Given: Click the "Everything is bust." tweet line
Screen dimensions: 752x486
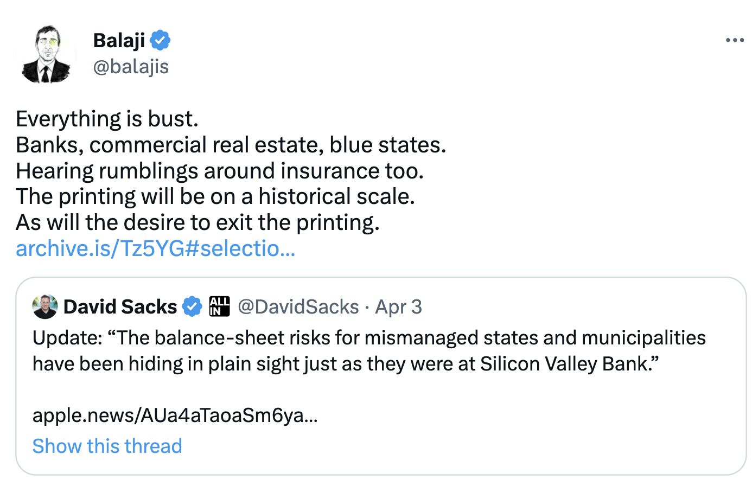Looking at the screenshot, I should pyautogui.click(x=107, y=119).
